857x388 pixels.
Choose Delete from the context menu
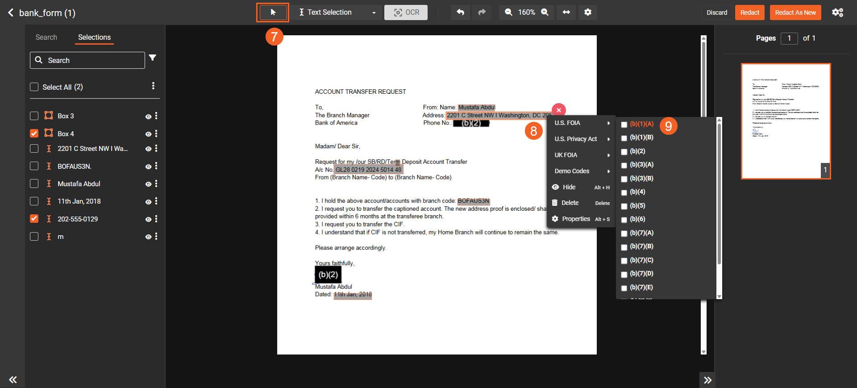(570, 203)
